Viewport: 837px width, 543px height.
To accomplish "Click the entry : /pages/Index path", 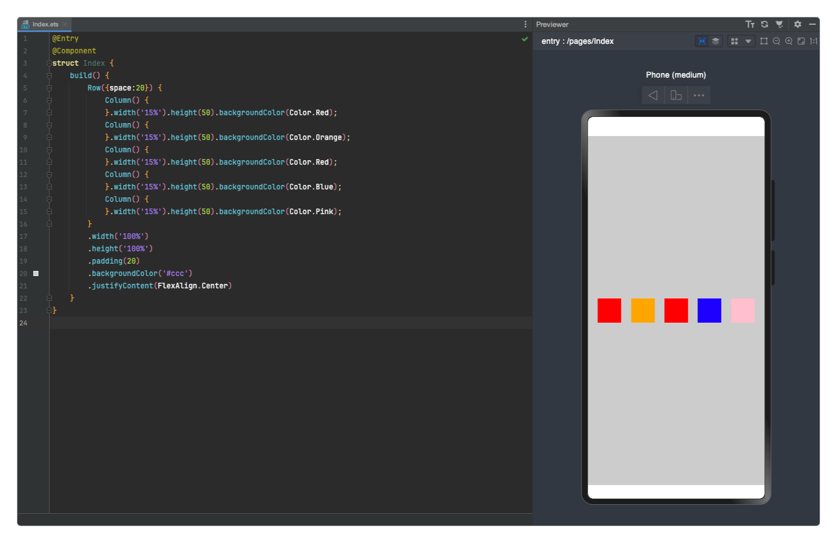I will (578, 41).
